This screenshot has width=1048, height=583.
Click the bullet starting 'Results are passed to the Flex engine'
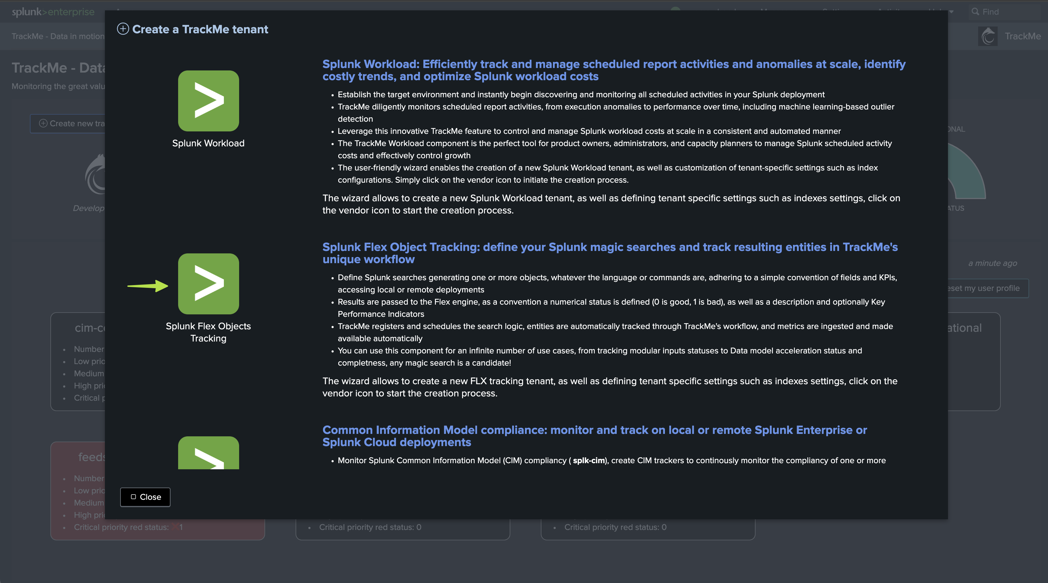(611, 308)
